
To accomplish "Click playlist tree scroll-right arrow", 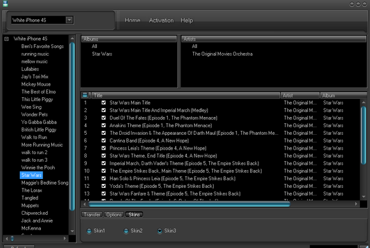I will [x=64, y=238].
